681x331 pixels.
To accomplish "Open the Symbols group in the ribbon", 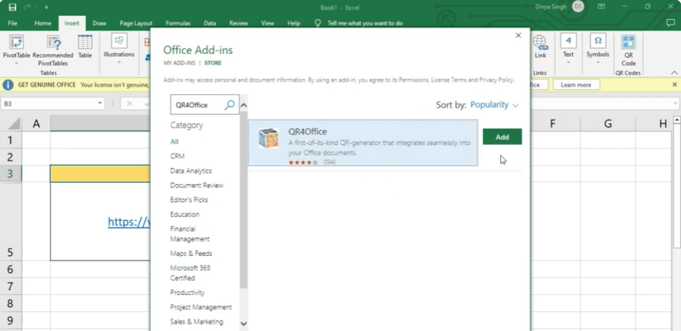I will (x=598, y=49).
